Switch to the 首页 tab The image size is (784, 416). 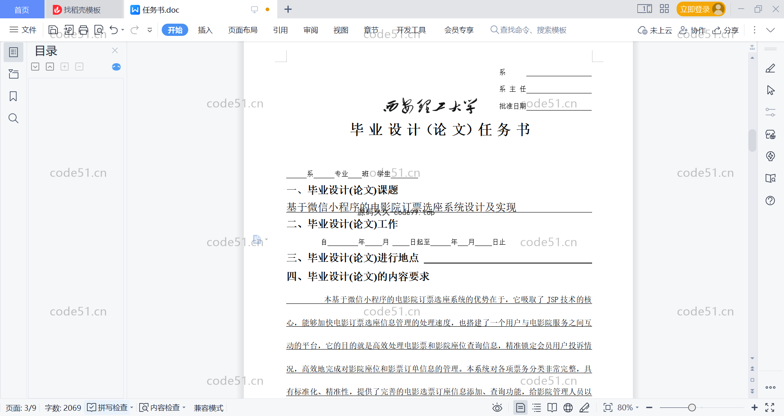pos(22,9)
